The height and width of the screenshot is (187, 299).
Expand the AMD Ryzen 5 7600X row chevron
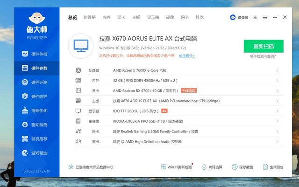(x=277, y=70)
